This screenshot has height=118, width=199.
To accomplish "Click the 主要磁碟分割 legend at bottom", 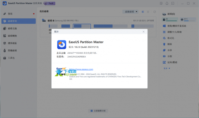I will point(98,111).
